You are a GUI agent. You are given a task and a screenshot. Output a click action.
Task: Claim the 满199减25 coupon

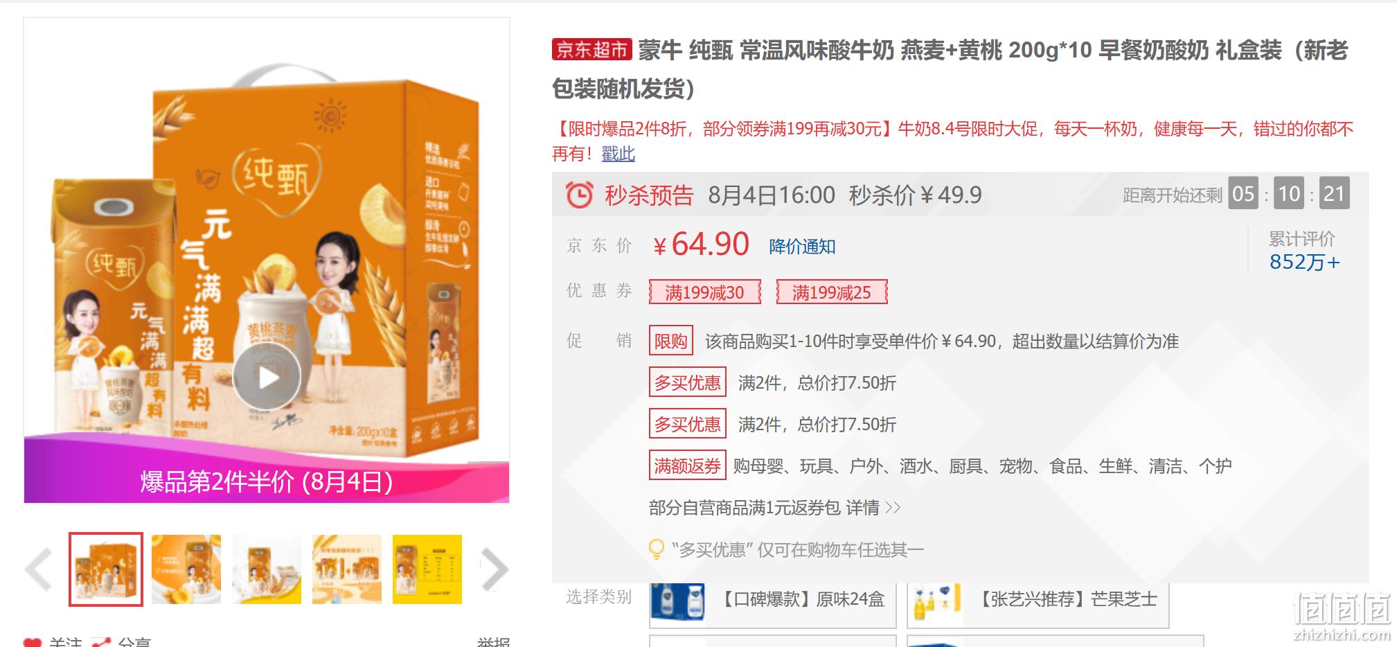point(831,292)
